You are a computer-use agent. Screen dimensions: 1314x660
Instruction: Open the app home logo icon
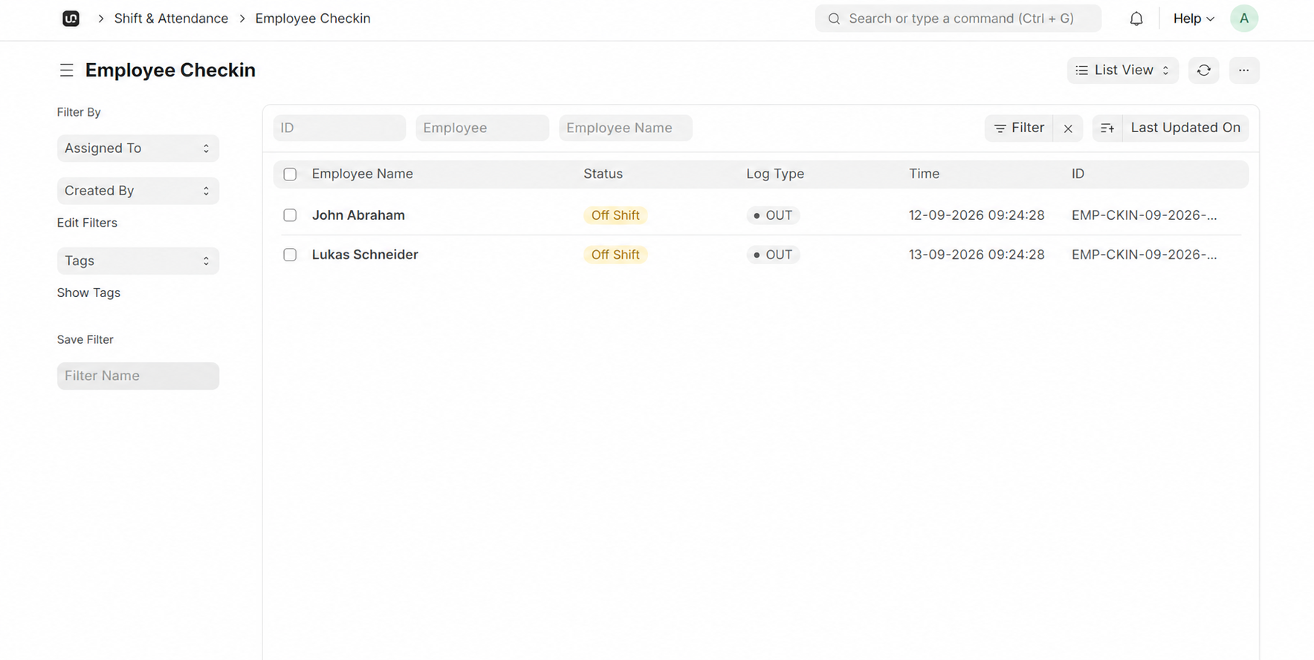pyautogui.click(x=71, y=19)
